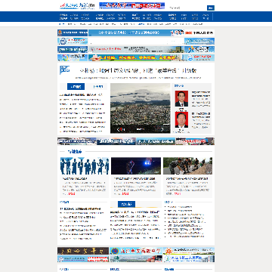
Task: Open the first official's red-background portrait
Action: pyautogui.click(x=181, y=98)
